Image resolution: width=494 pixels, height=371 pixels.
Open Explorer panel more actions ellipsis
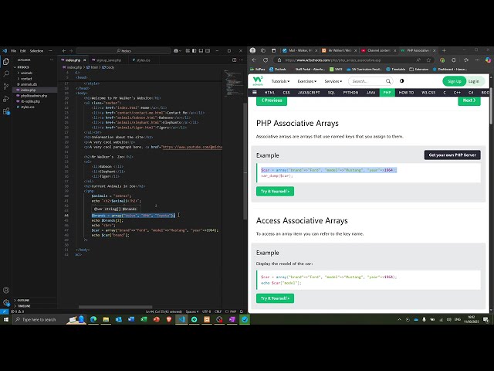(52, 60)
